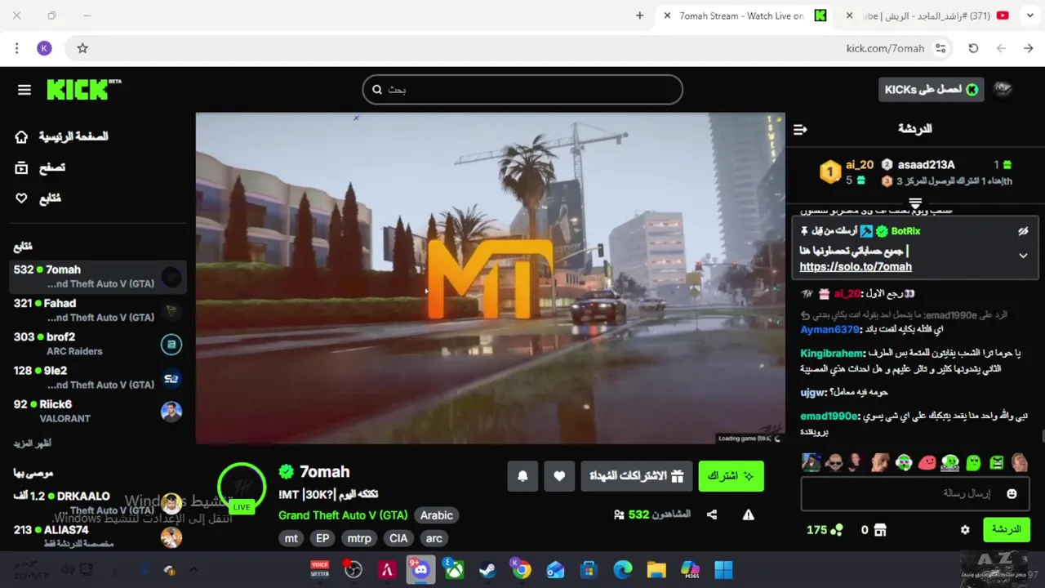This screenshot has width=1045, height=588.
Task: Click Show more (أظهر المزيد) in sidebar
Action: (33, 443)
